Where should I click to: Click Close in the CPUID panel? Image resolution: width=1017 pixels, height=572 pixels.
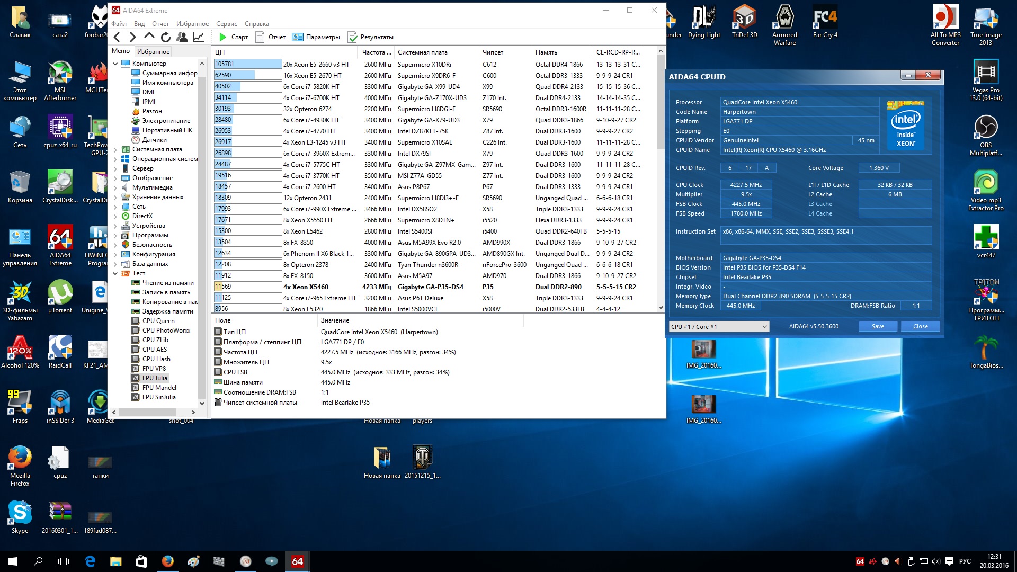click(920, 327)
